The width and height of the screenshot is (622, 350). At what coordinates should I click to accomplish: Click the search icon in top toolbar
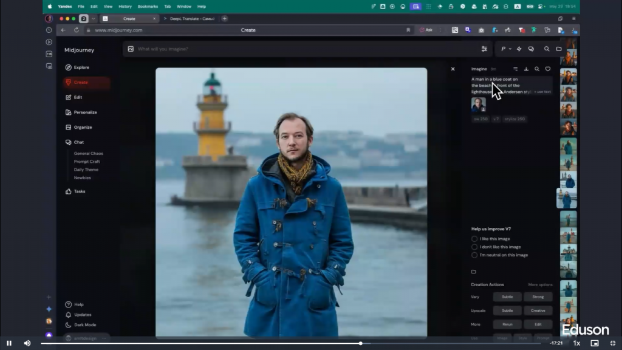point(547,49)
